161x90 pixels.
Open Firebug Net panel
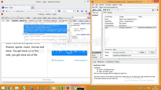(49, 18)
